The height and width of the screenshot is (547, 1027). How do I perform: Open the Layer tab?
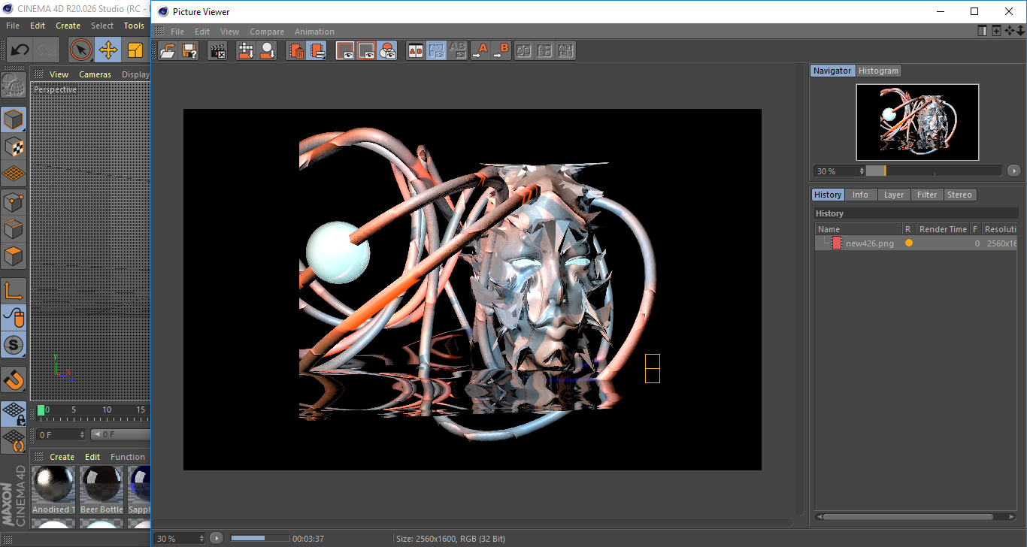click(894, 195)
